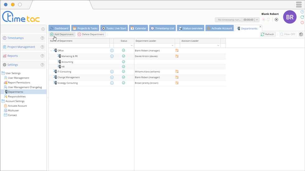
Task: Click status checkmark for Marketing & PR
Action: (124, 56)
